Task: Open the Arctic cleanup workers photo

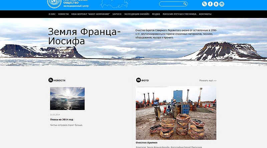Action: pos(176,113)
